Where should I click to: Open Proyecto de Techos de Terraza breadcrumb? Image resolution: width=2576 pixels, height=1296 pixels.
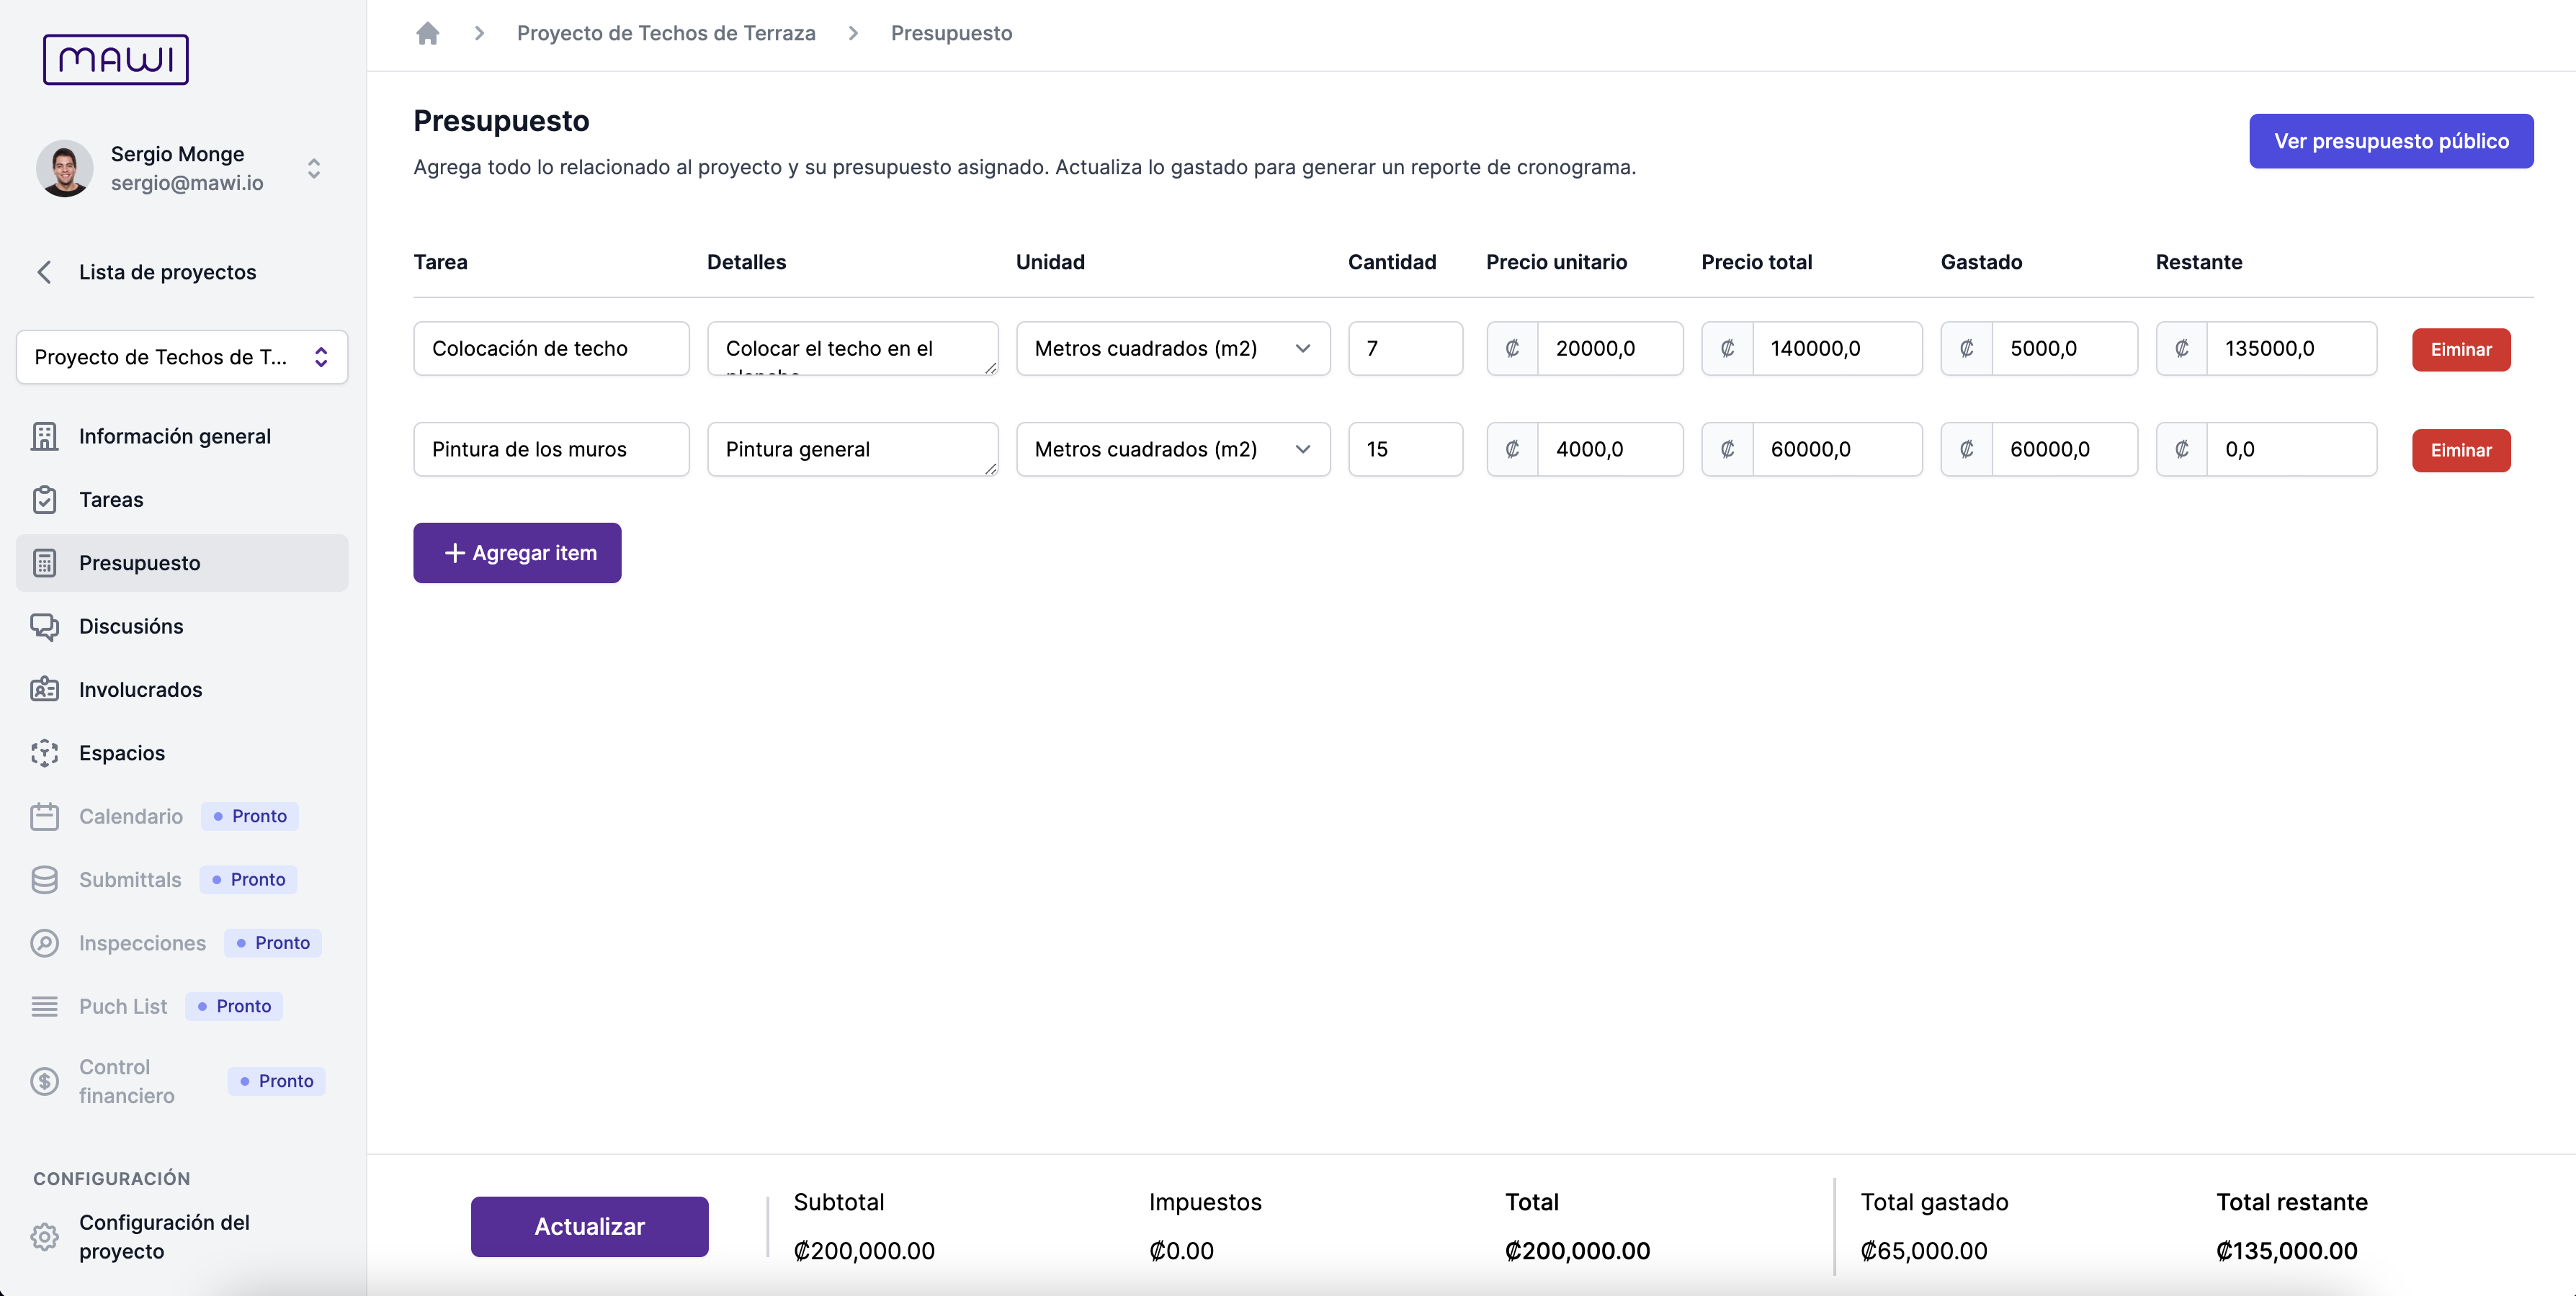(665, 33)
